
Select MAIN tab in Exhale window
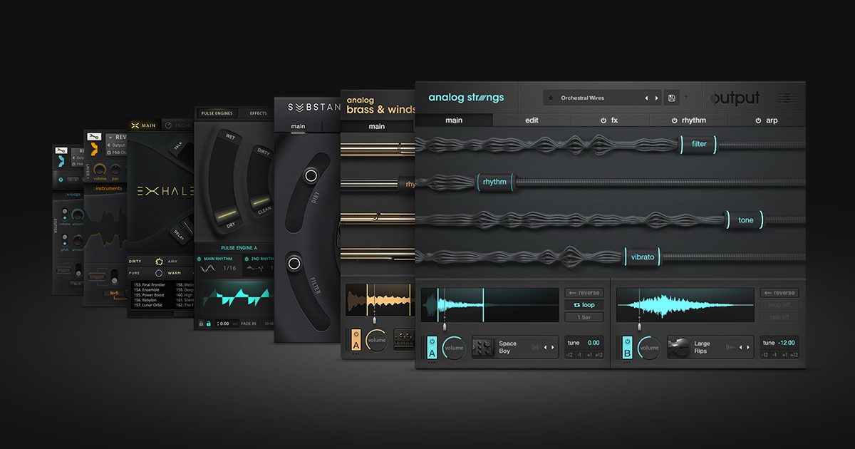coord(142,125)
